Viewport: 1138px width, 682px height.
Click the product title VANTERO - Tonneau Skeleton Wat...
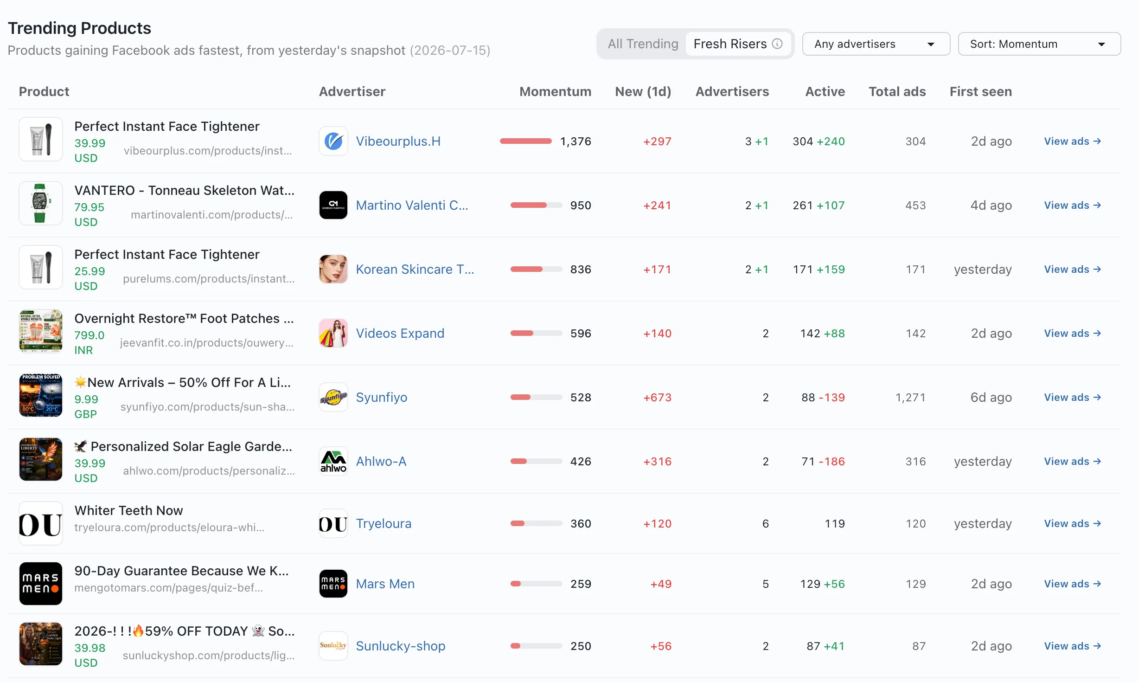point(185,190)
